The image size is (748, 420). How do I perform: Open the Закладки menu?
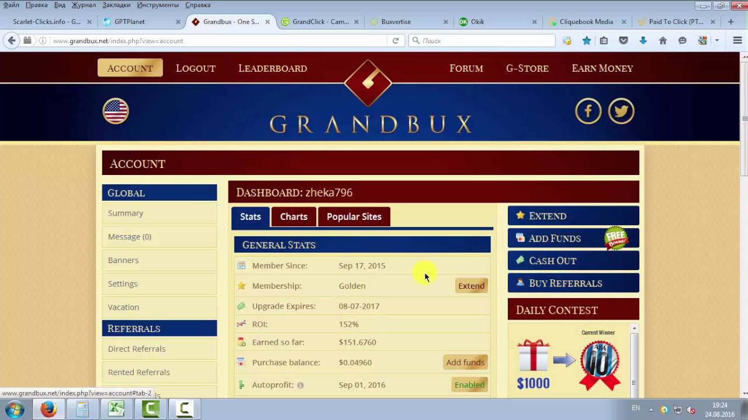[116, 5]
